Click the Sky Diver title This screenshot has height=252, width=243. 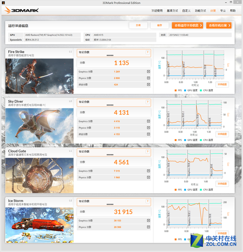coord(16,102)
